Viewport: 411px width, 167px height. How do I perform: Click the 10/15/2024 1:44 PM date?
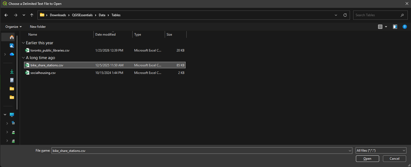tap(109, 73)
